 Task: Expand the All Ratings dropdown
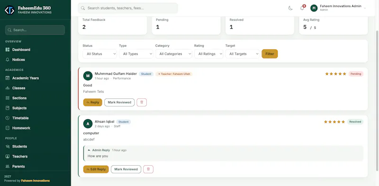point(208,54)
